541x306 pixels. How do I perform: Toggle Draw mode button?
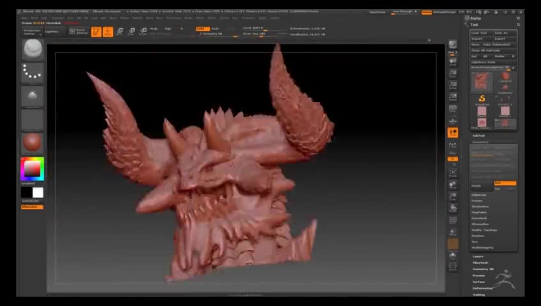pyautogui.click(x=108, y=32)
